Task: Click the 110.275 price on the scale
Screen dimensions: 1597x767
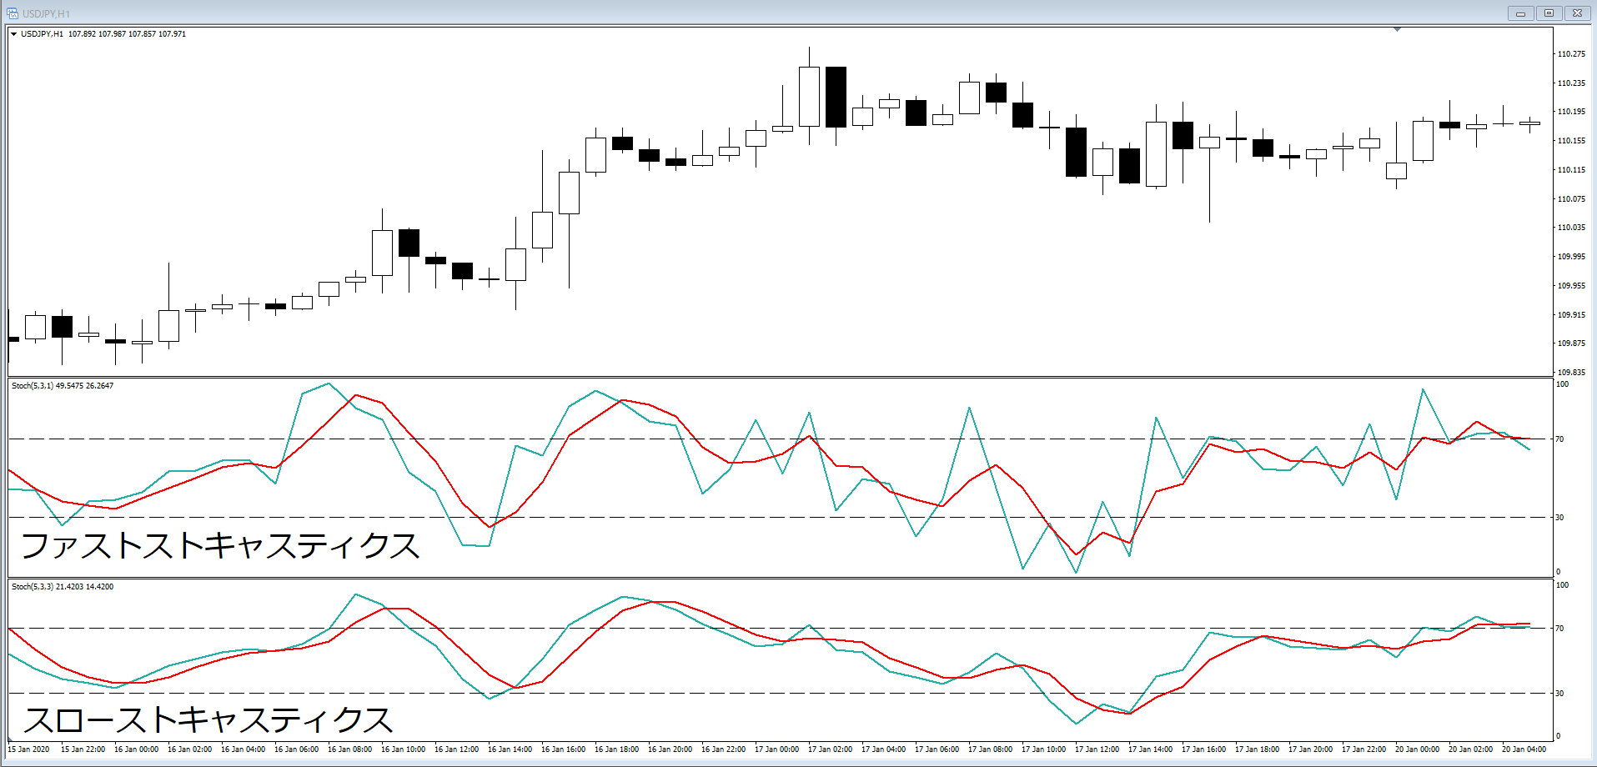Action: [x=1571, y=54]
